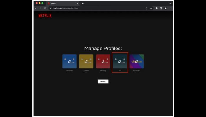Select the Netflix browser tab
206x117 pixels.
tap(63, 4)
